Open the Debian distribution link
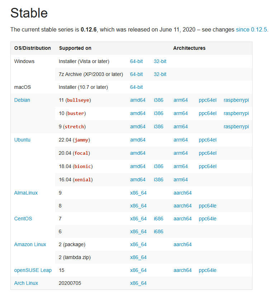The height and width of the screenshot is (292, 269). click(22, 100)
